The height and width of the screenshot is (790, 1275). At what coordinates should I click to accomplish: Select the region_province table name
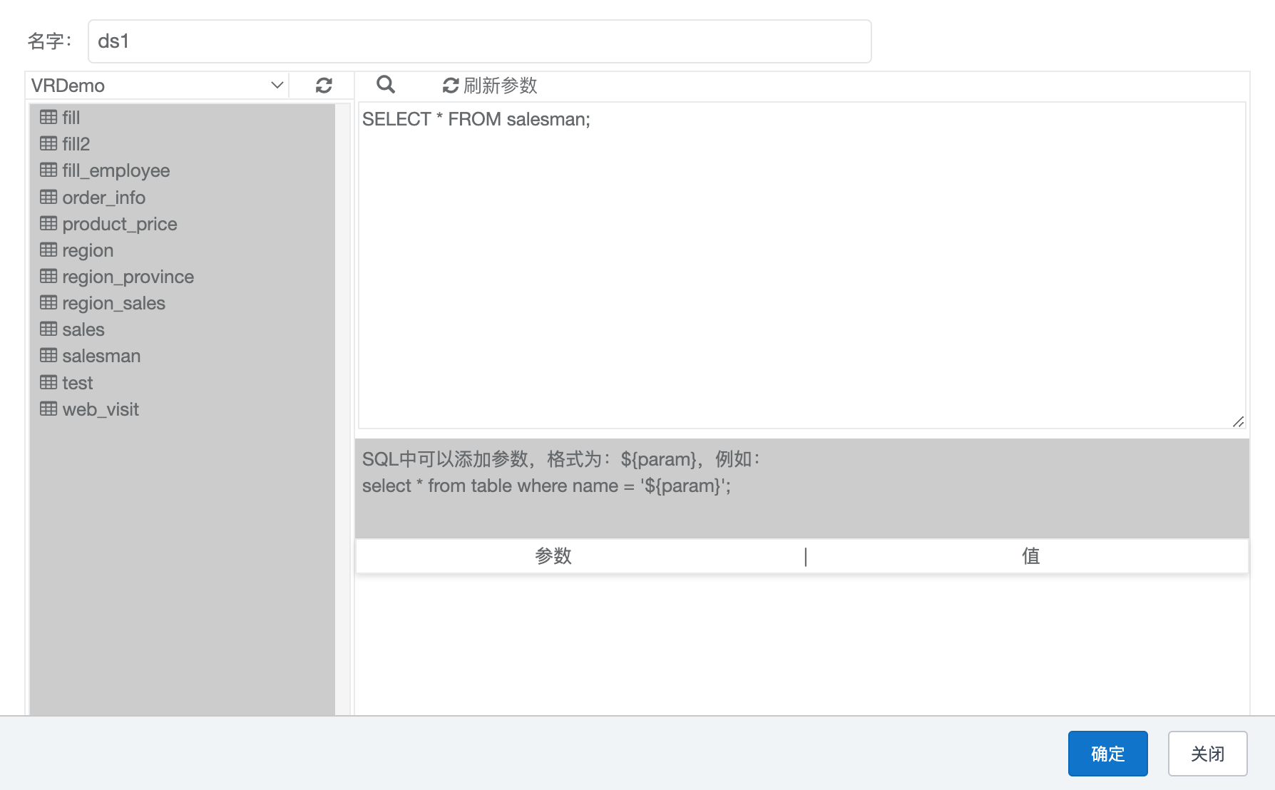pyautogui.click(x=128, y=277)
